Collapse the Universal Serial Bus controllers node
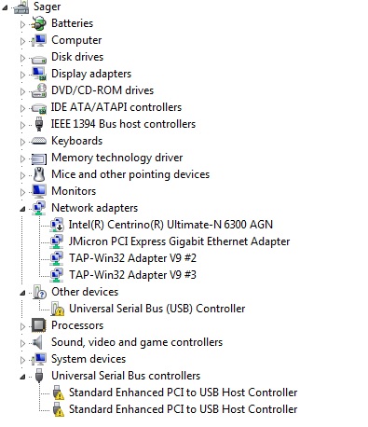This screenshot has height=427, width=368. tap(22, 377)
